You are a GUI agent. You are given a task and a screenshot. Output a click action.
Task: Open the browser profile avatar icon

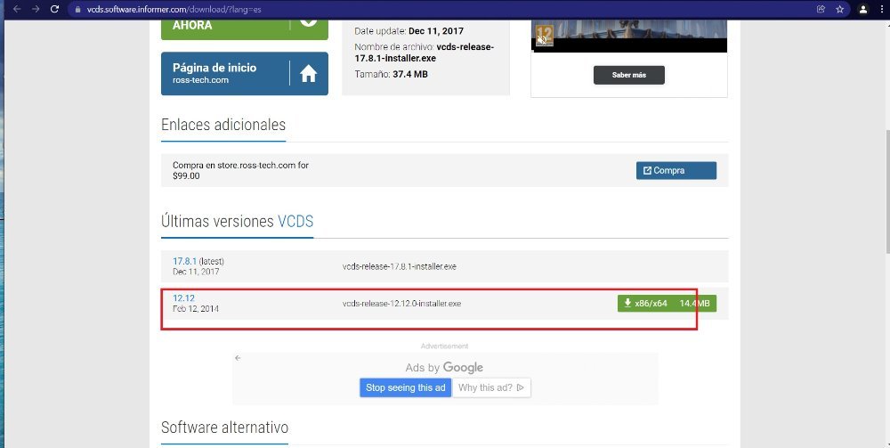[862, 9]
